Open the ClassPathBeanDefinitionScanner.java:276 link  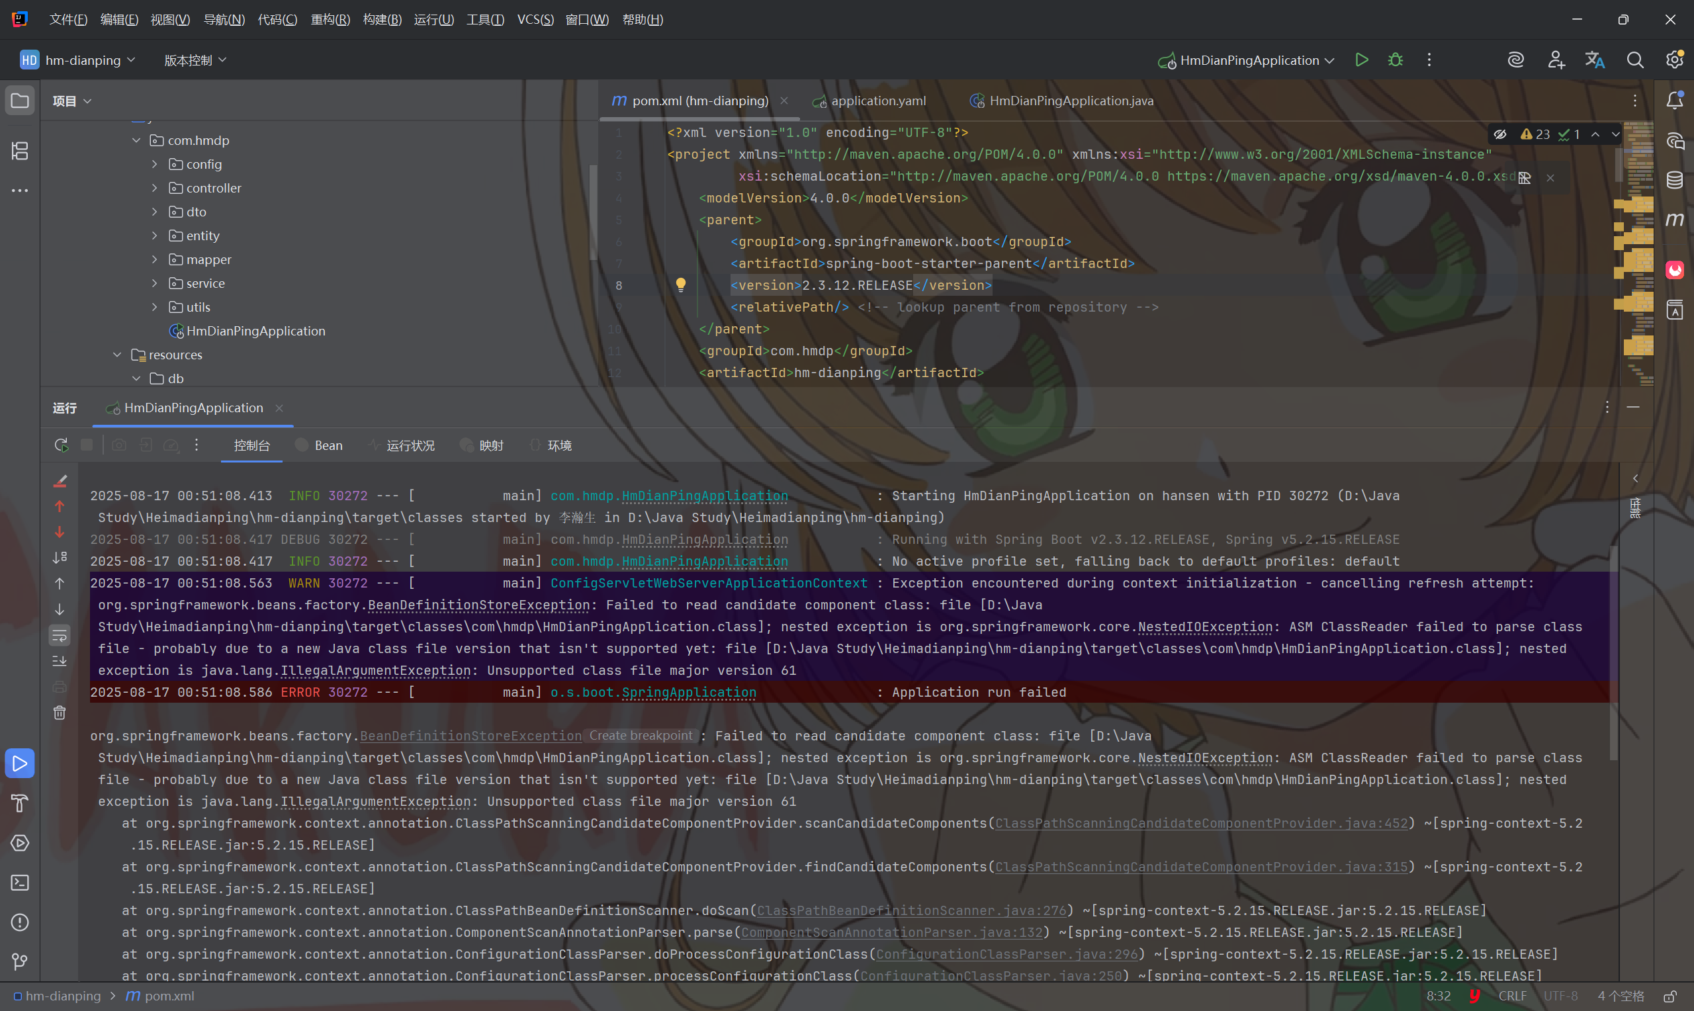[x=911, y=910]
